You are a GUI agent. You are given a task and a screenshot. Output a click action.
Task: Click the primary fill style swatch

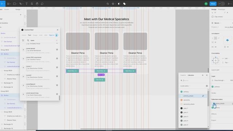(x=213, y=87)
